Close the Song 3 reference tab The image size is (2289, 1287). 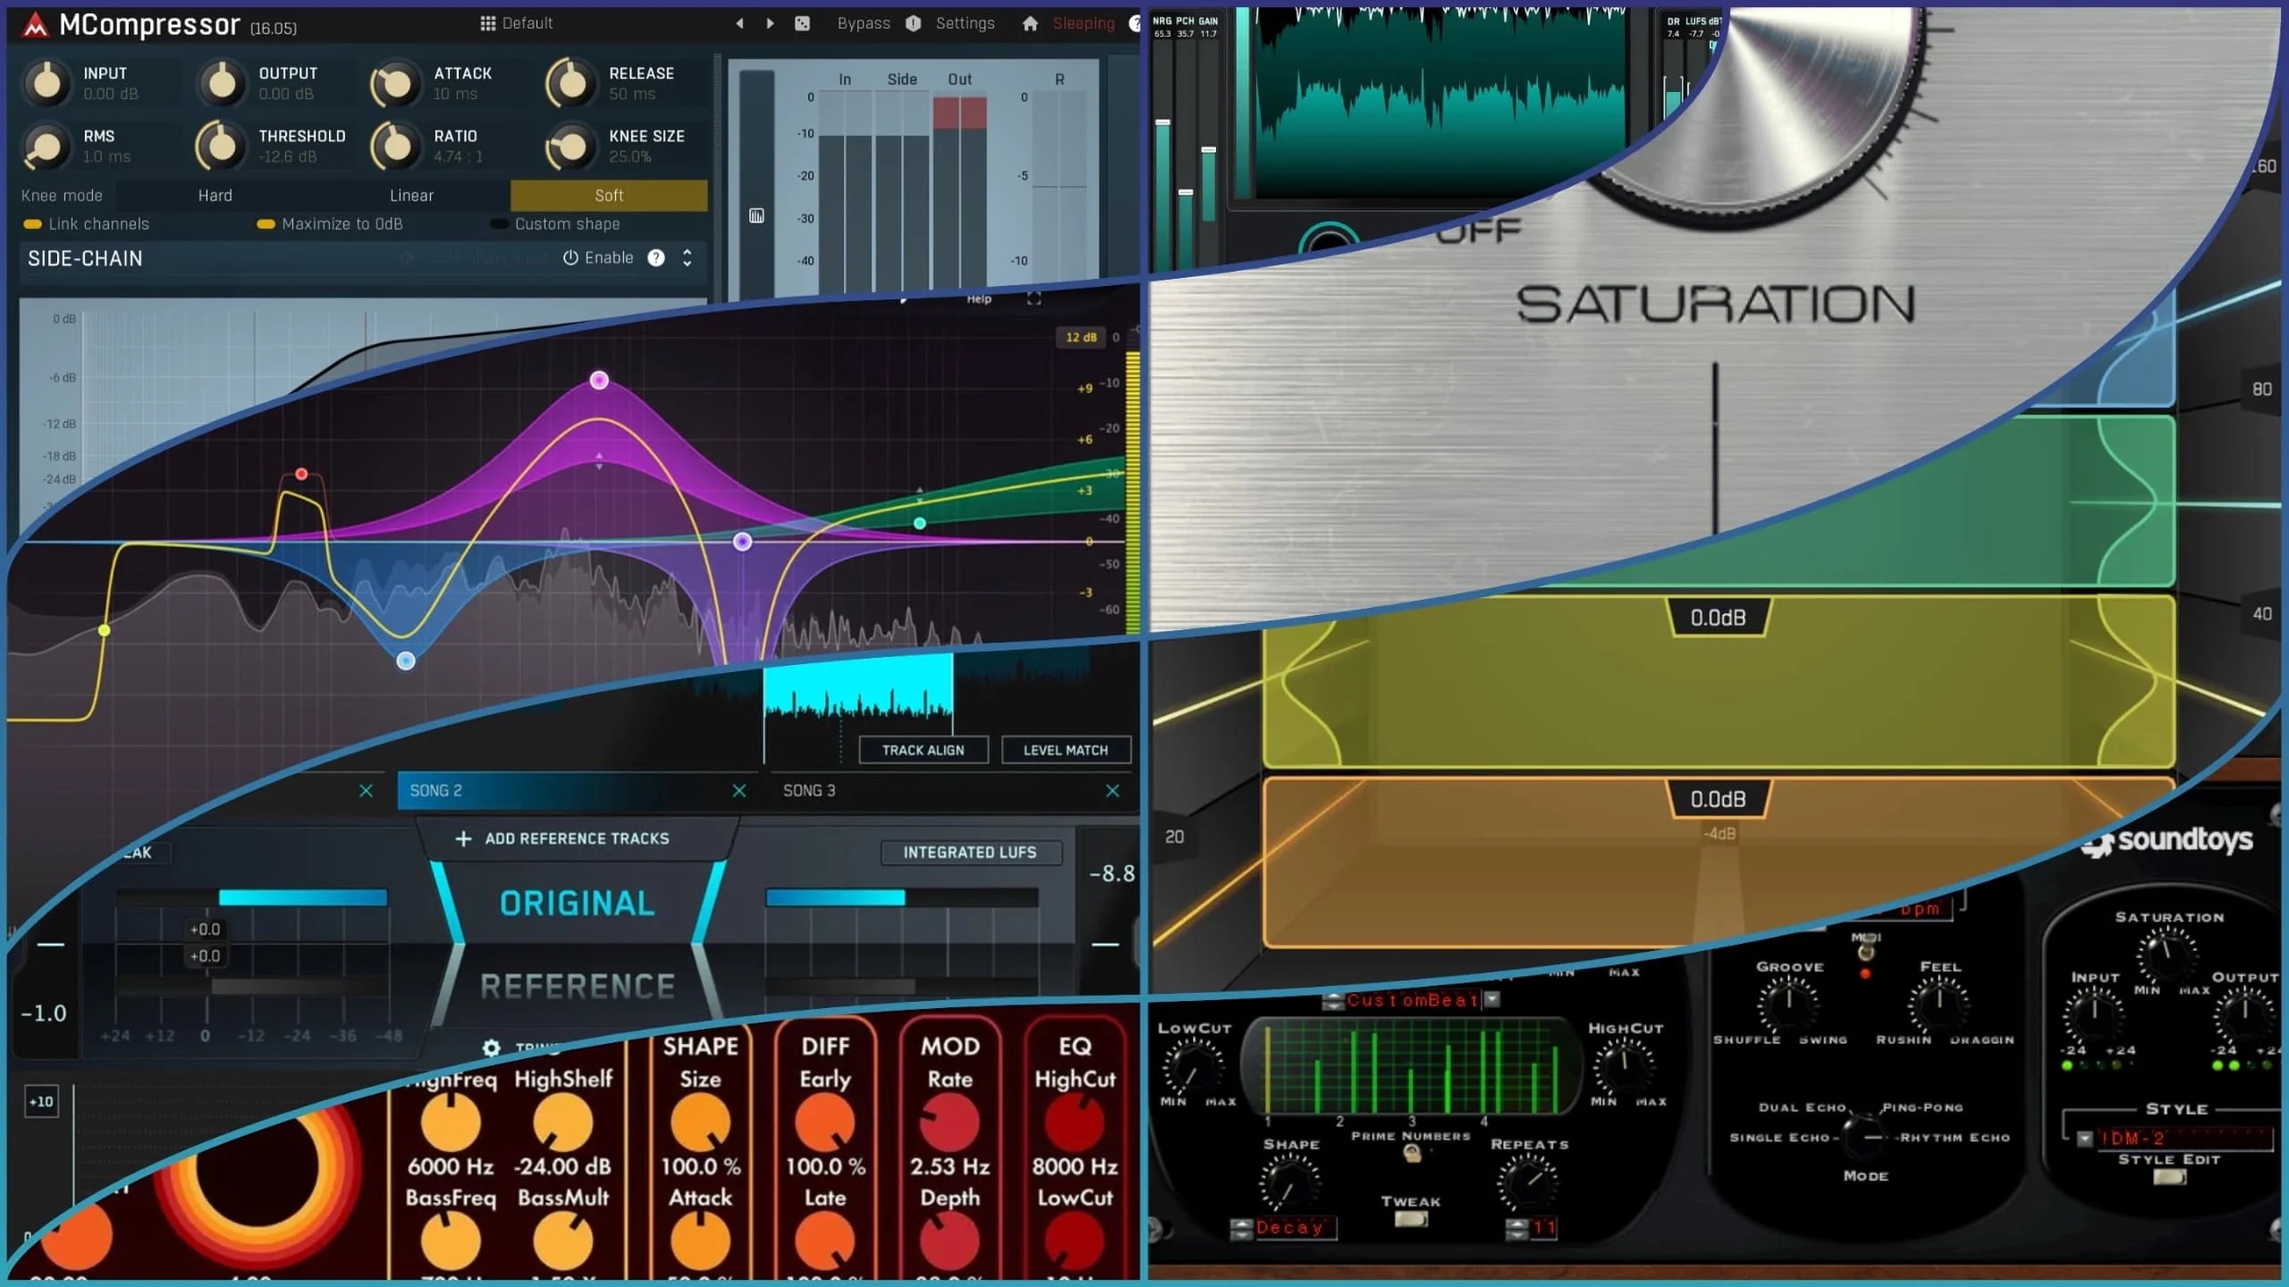pyautogui.click(x=1112, y=791)
